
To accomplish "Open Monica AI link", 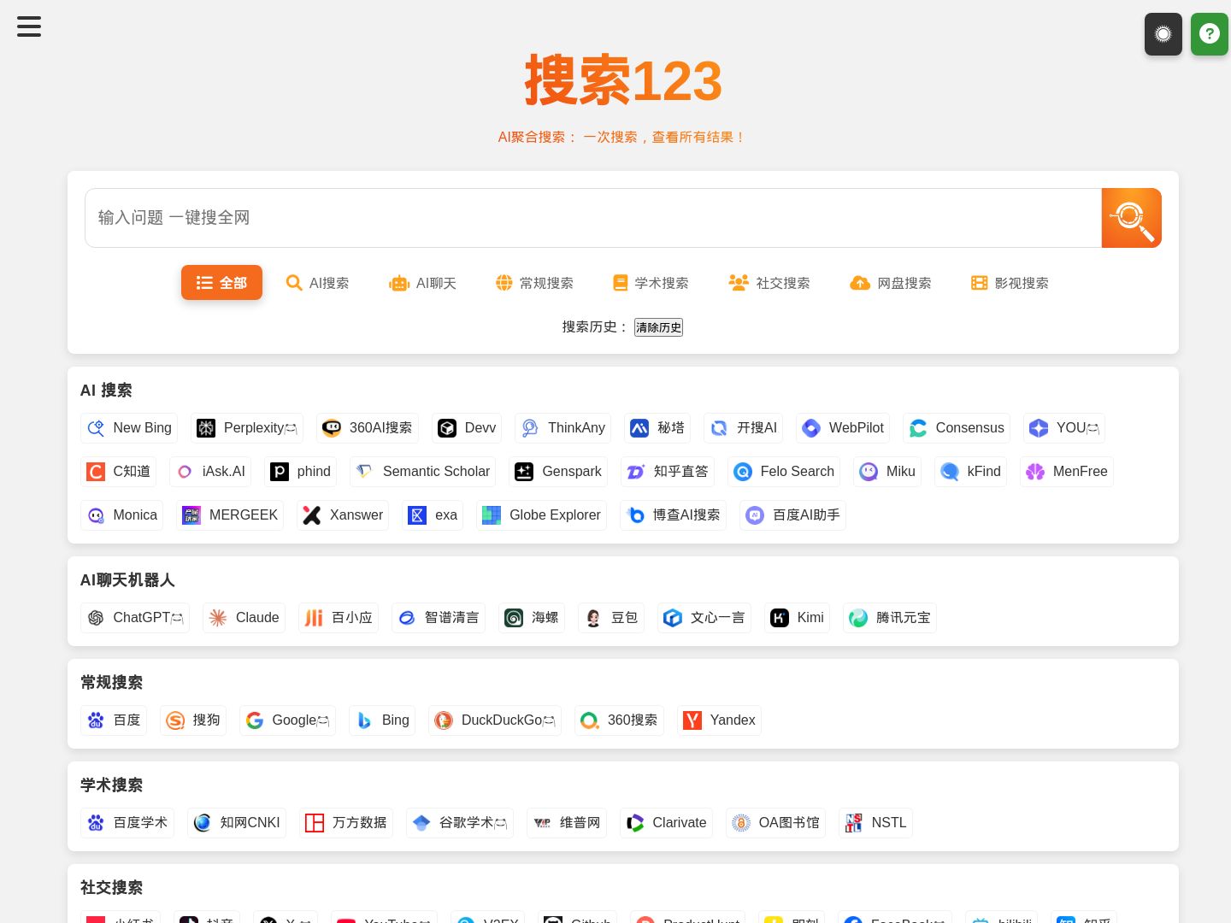I will coord(122,515).
